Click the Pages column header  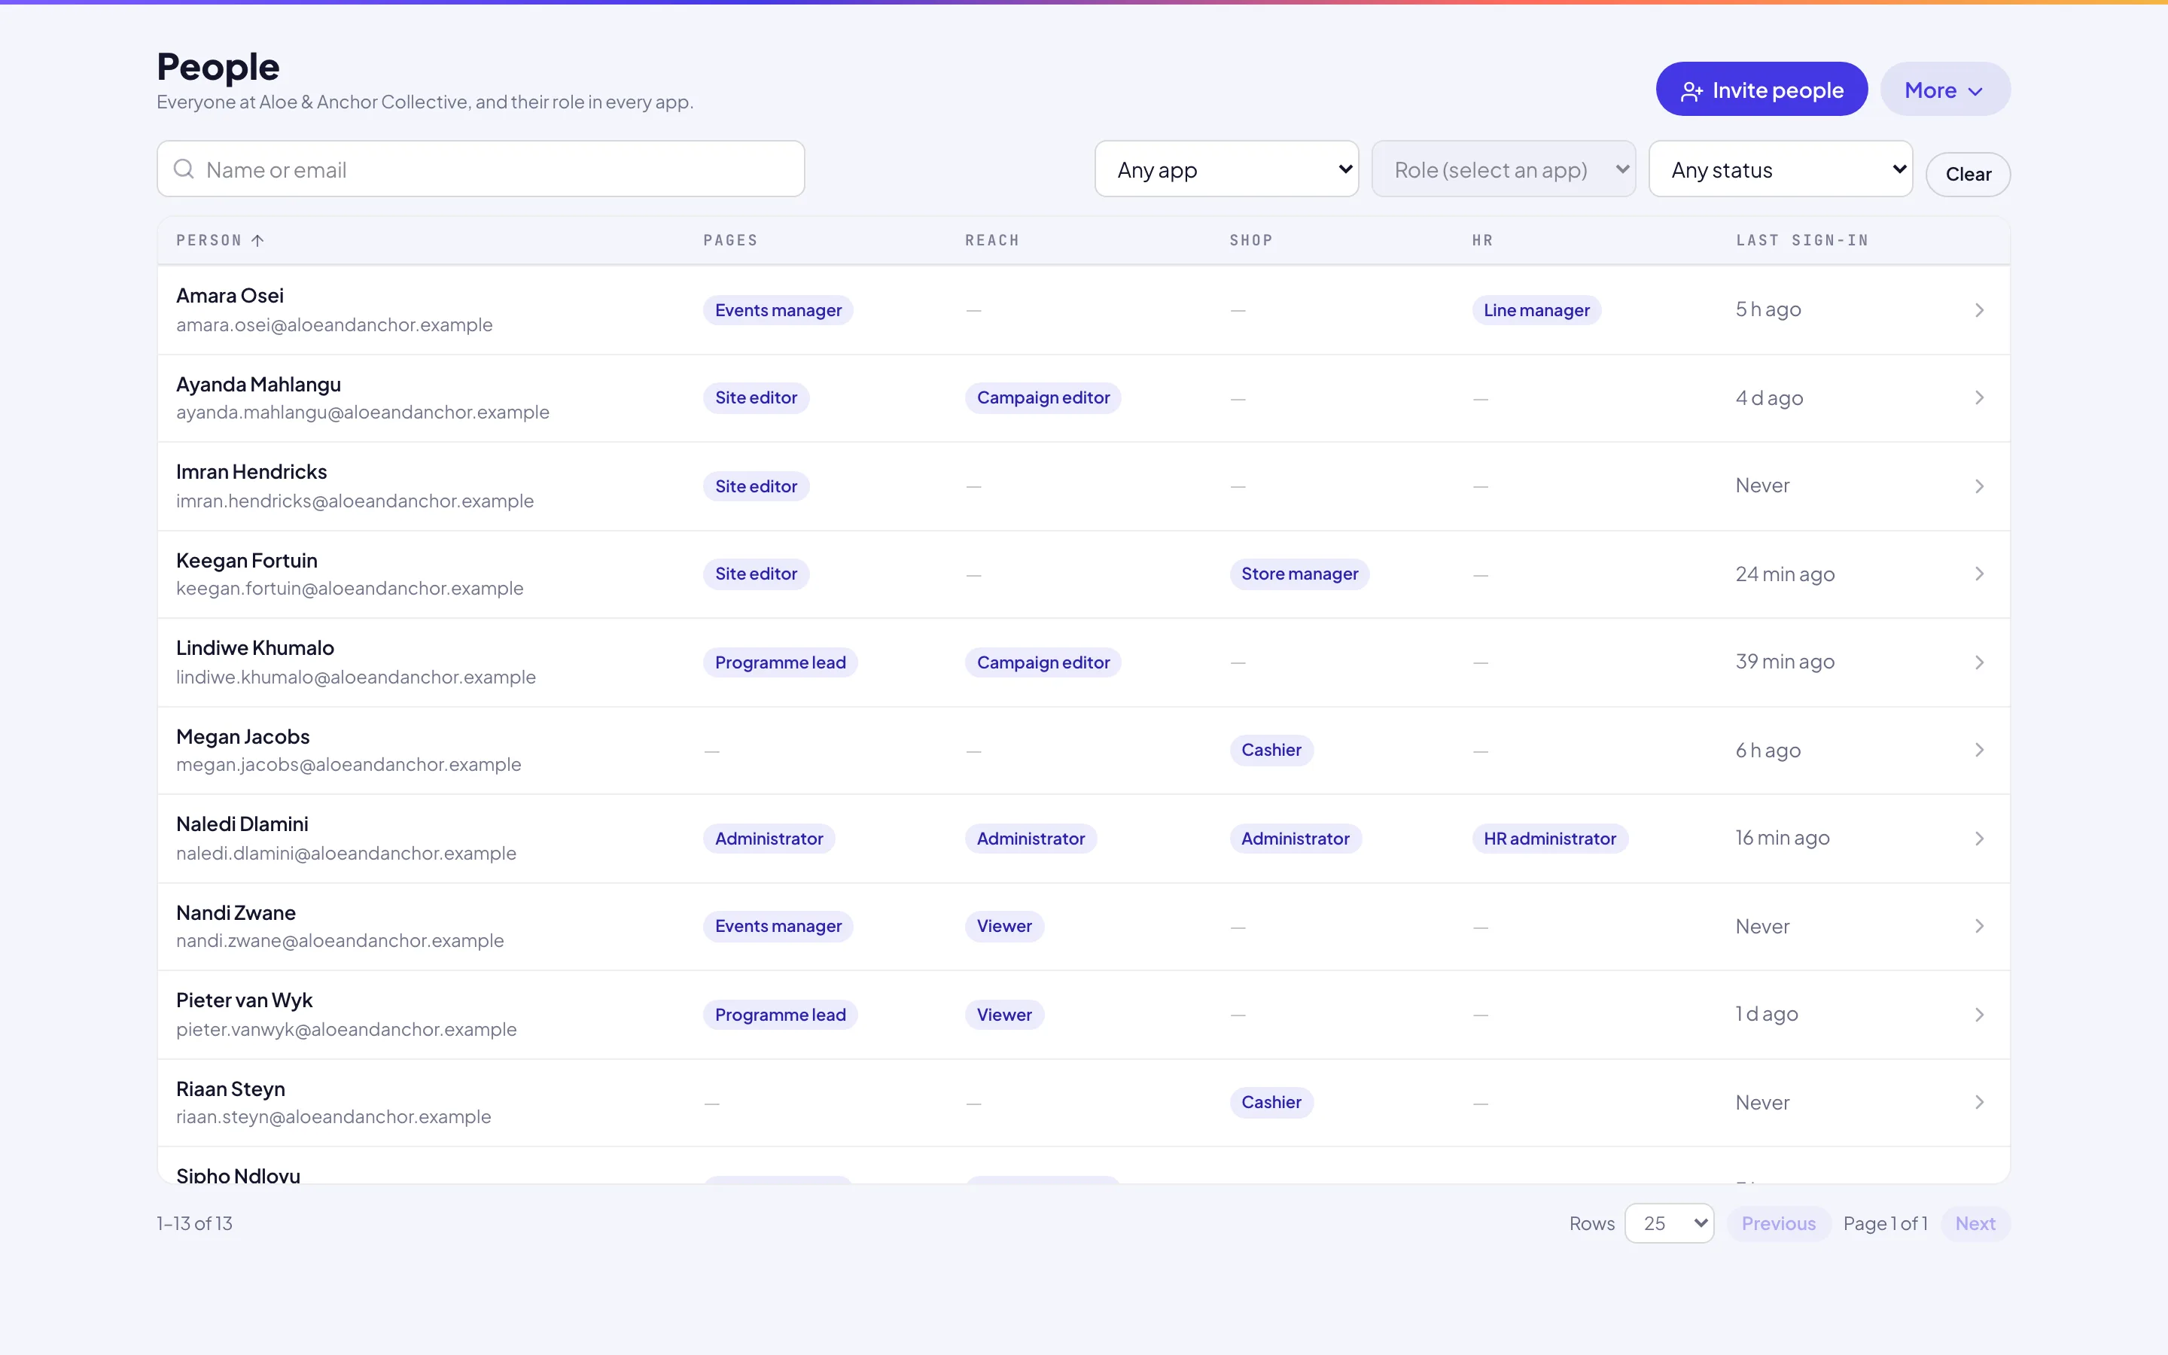point(730,240)
